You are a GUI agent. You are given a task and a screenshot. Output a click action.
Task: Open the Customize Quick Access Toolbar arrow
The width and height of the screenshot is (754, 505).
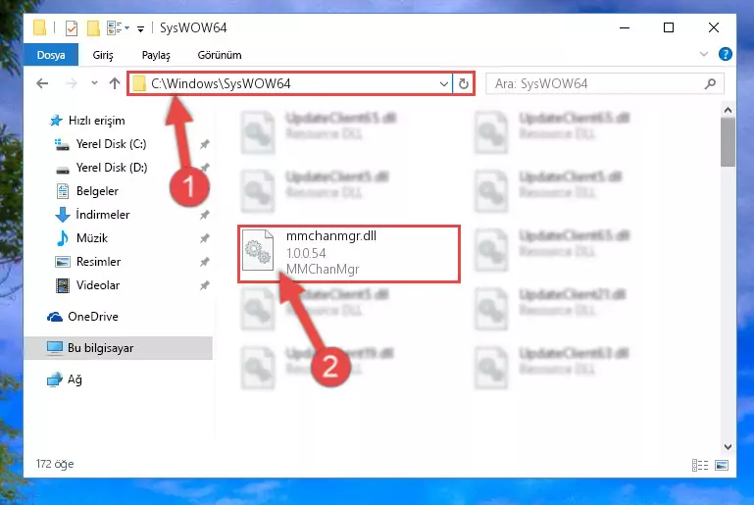pyautogui.click(x=140, y=28)
